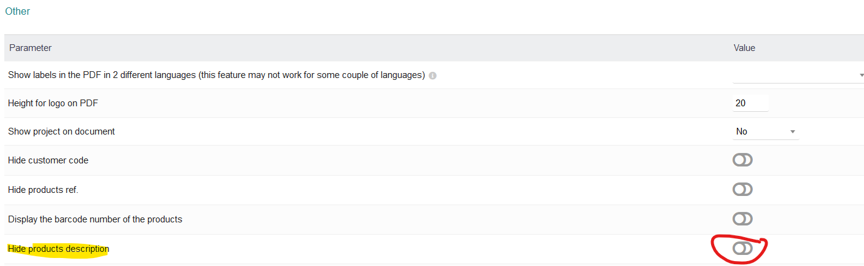864x266 pixels.
Task: Open the second PDF language dropdown arrow
Action: point(861,75)
